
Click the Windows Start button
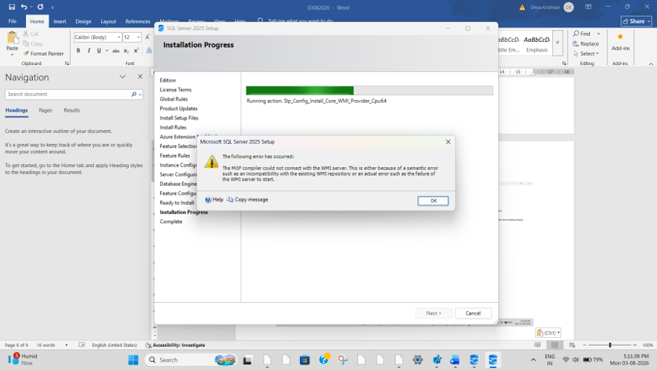133,360
